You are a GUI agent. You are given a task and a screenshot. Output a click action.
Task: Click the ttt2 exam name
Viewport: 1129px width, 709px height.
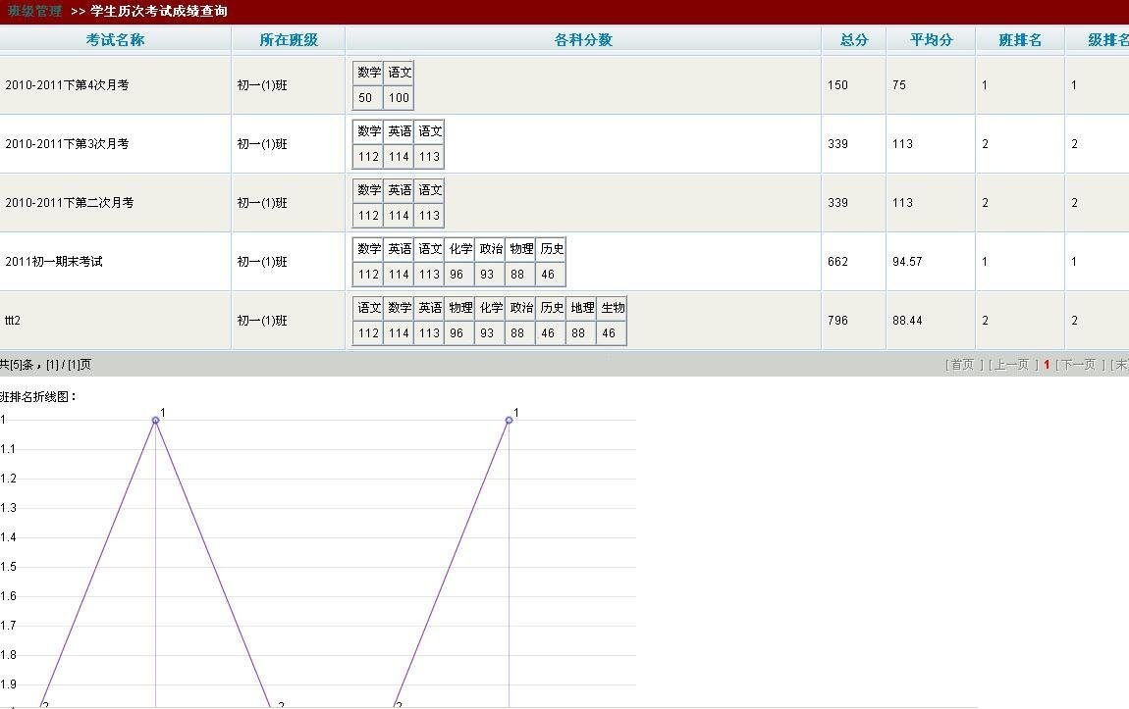13,321
